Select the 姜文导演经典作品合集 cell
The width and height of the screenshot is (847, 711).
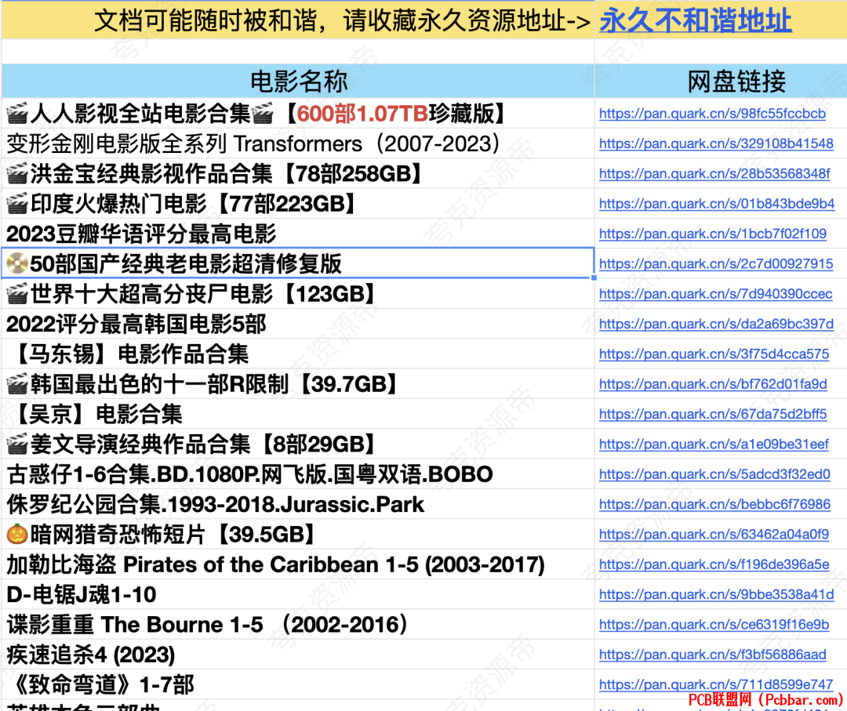tap(298, 444)
